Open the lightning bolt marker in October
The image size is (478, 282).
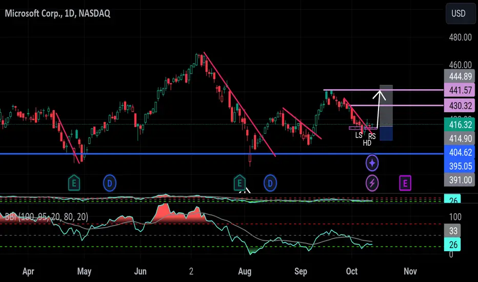(x=372, y=183)
